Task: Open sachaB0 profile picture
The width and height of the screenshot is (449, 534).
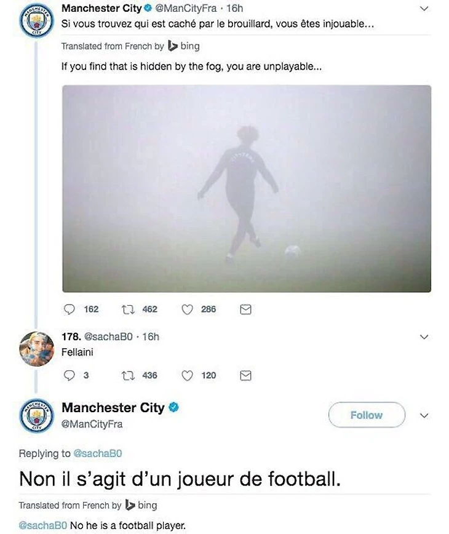Action: pos(37,349)
